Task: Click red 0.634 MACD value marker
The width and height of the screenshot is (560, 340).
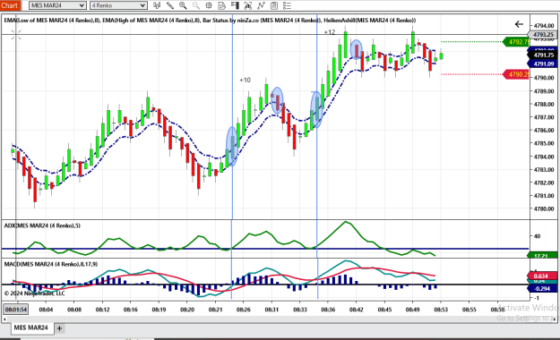Action: point(542,276)
